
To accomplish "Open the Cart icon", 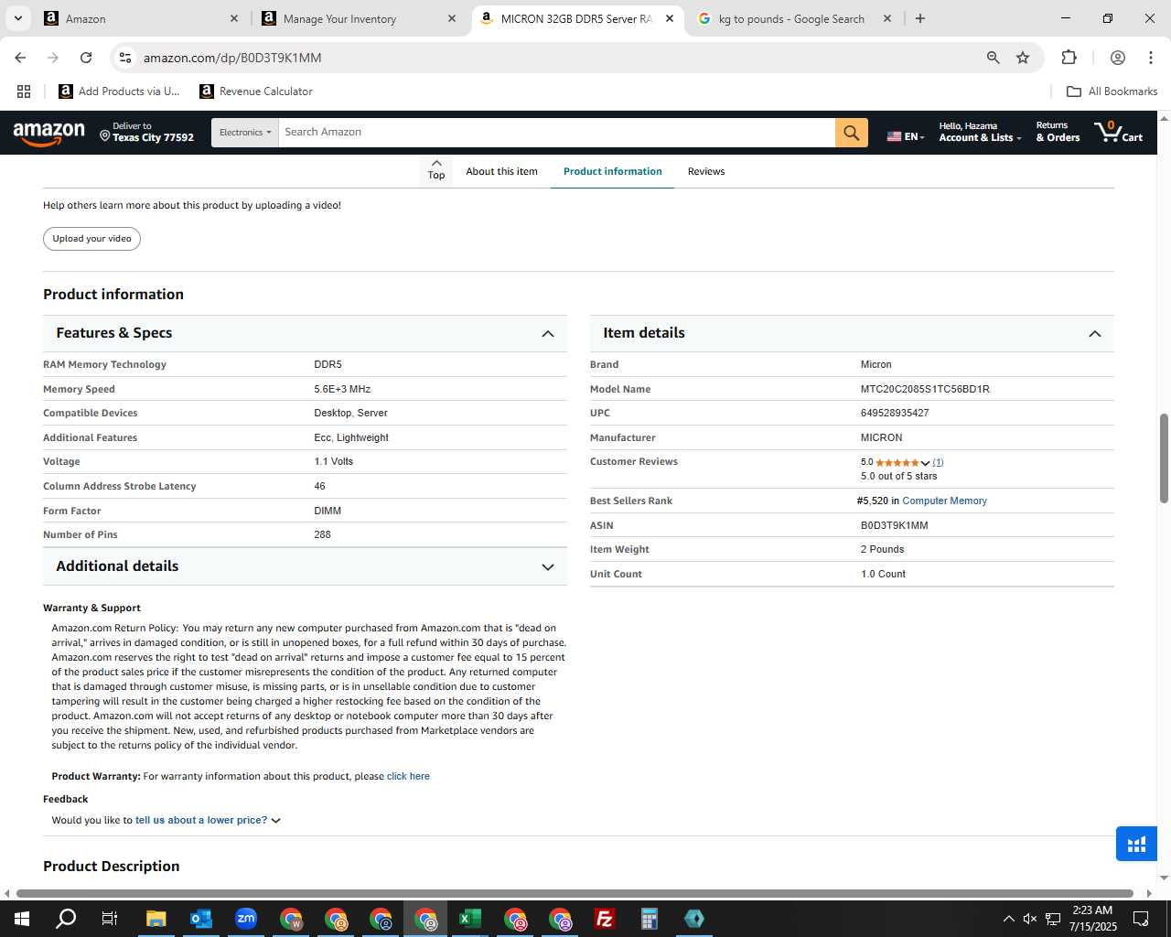I will point(1118,133).
